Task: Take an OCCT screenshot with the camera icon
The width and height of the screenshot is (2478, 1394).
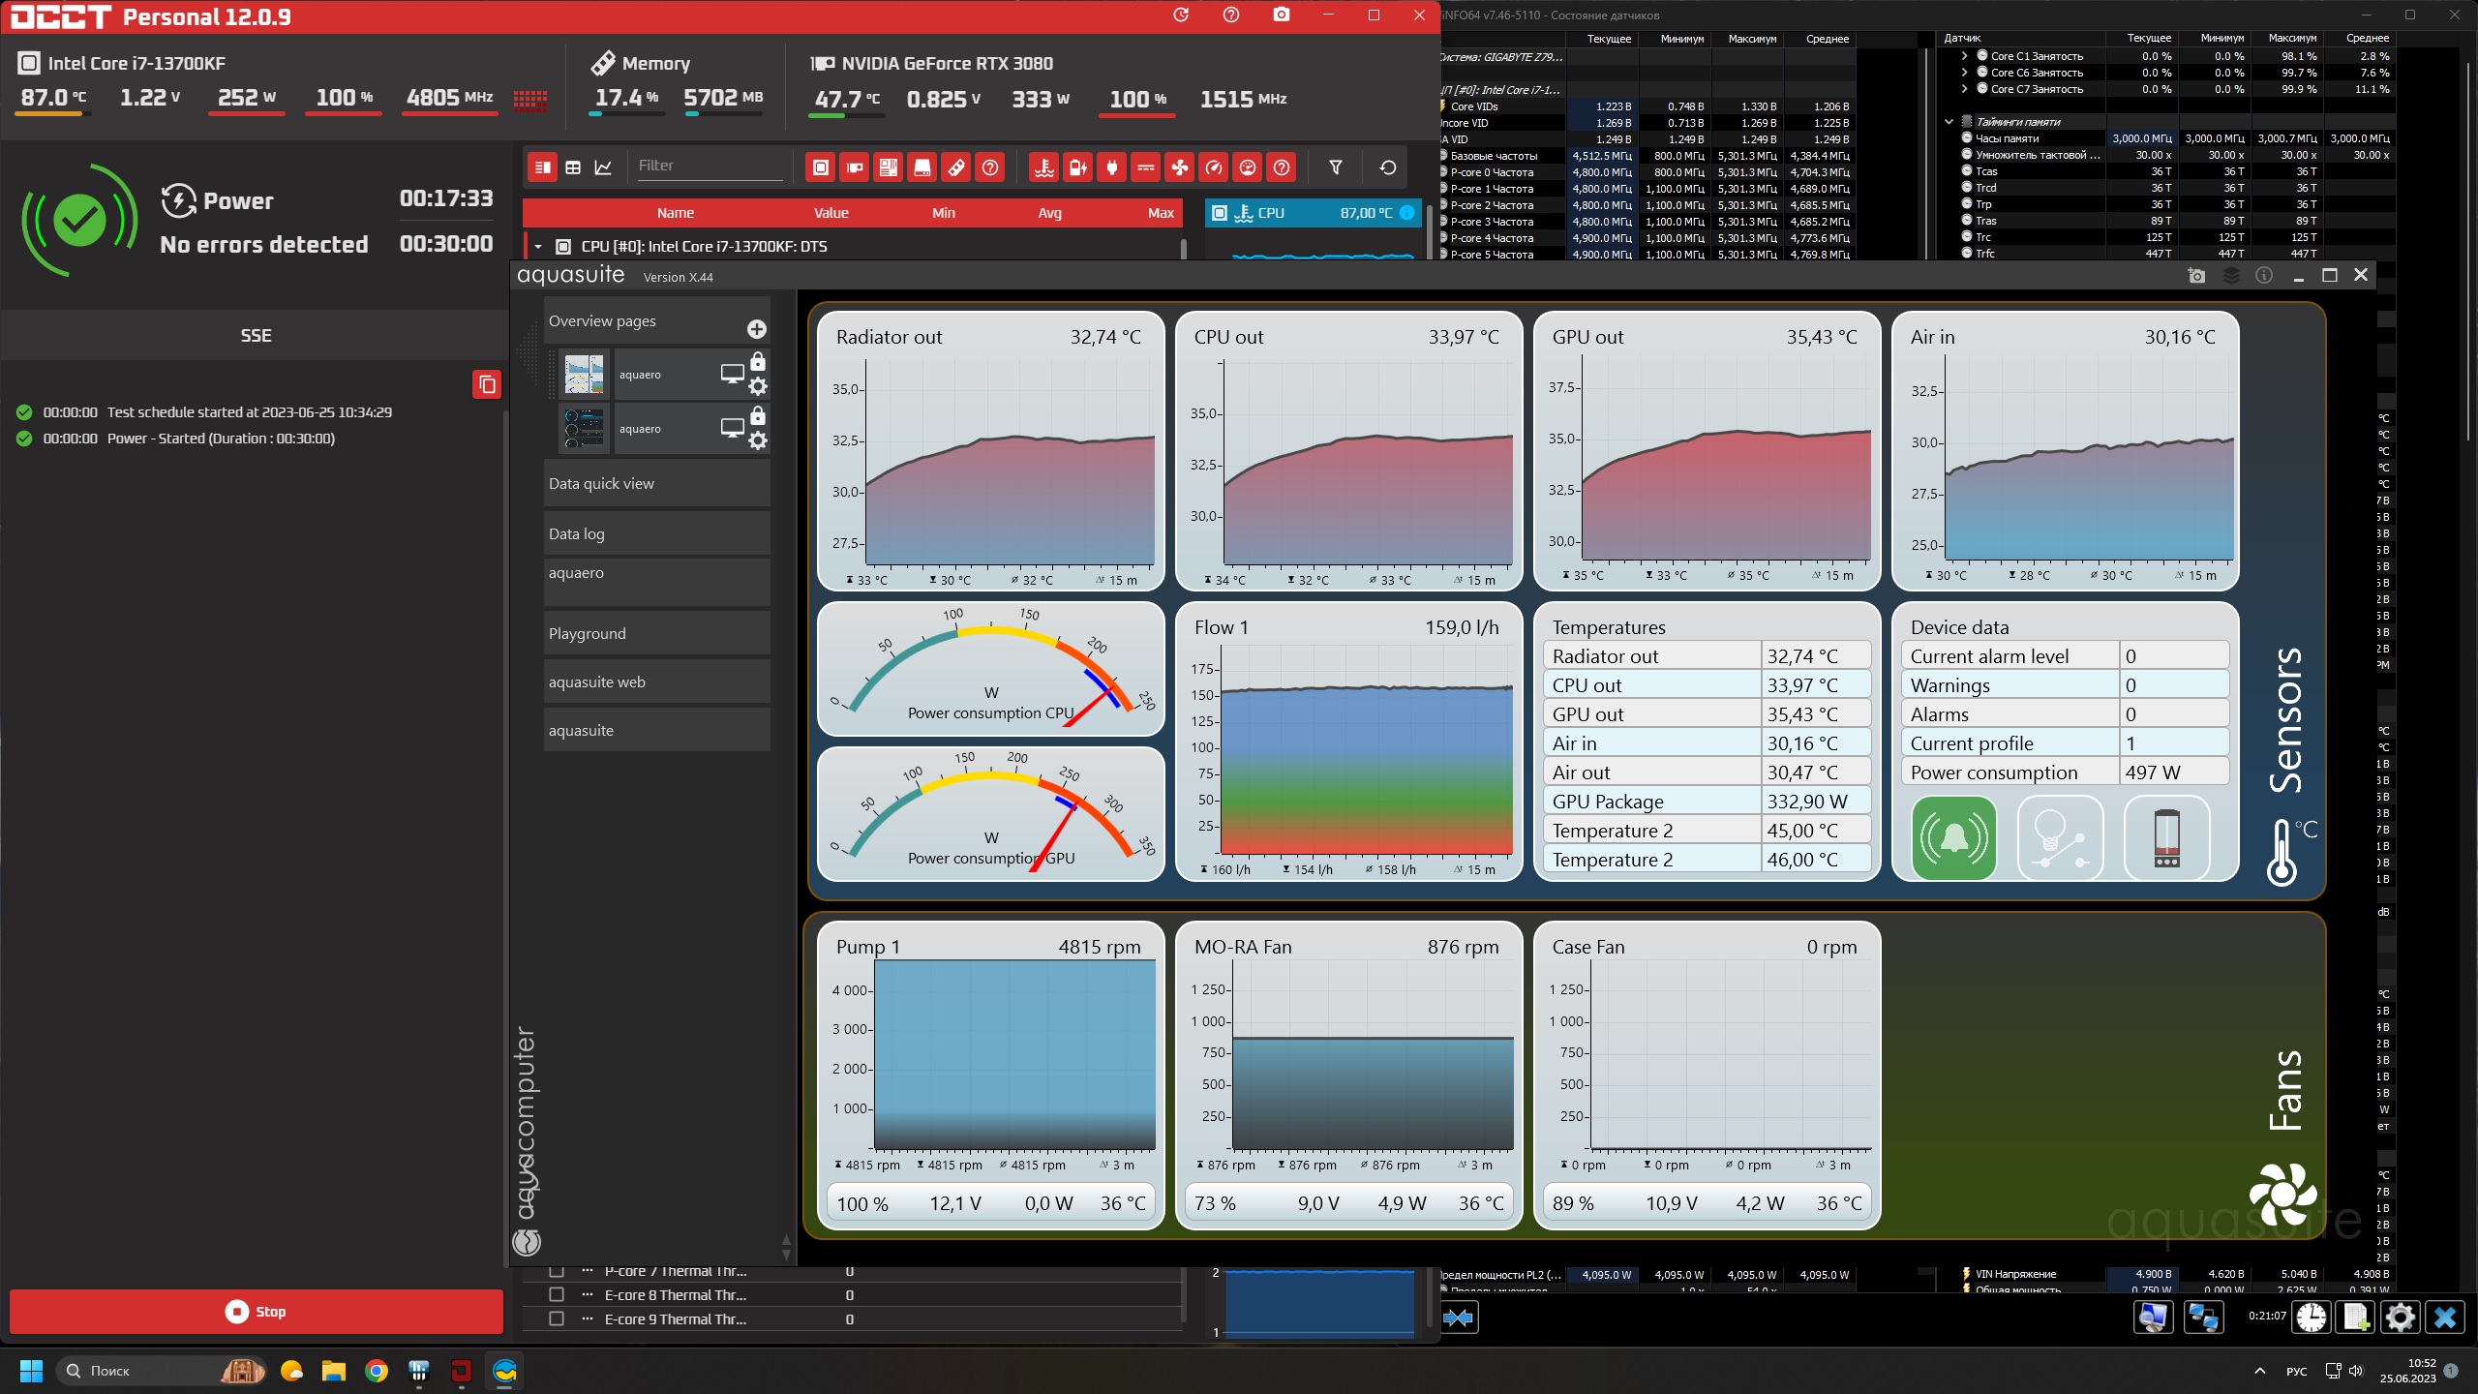Action: click(1281, 15)
